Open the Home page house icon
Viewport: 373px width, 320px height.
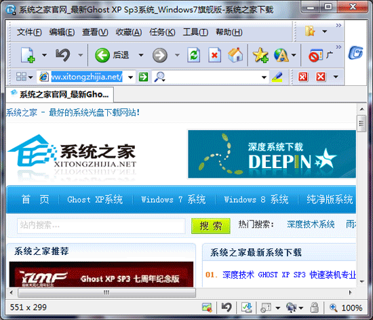(x=235, y=55)
